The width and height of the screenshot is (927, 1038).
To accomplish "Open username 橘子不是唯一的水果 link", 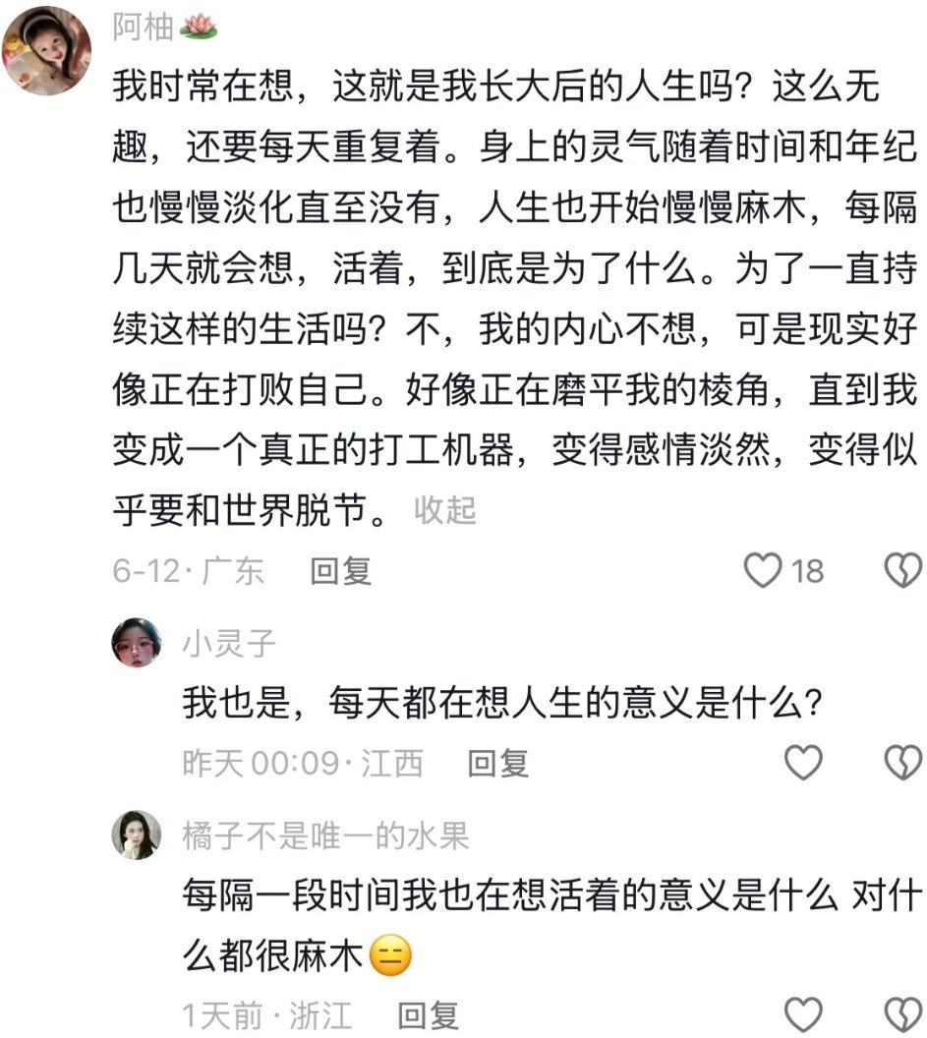I will pyautogui.click(x=325, y=836).
